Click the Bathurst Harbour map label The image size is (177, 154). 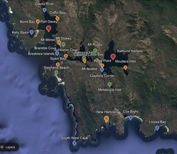click(x=130, y=51)
